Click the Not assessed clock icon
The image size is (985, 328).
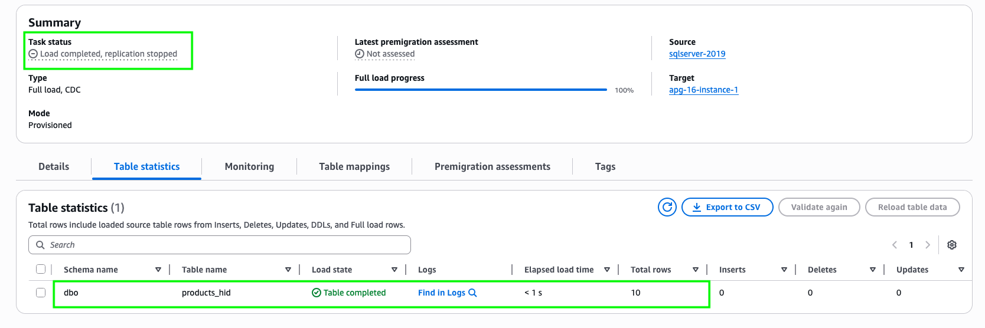coord(359,54)
